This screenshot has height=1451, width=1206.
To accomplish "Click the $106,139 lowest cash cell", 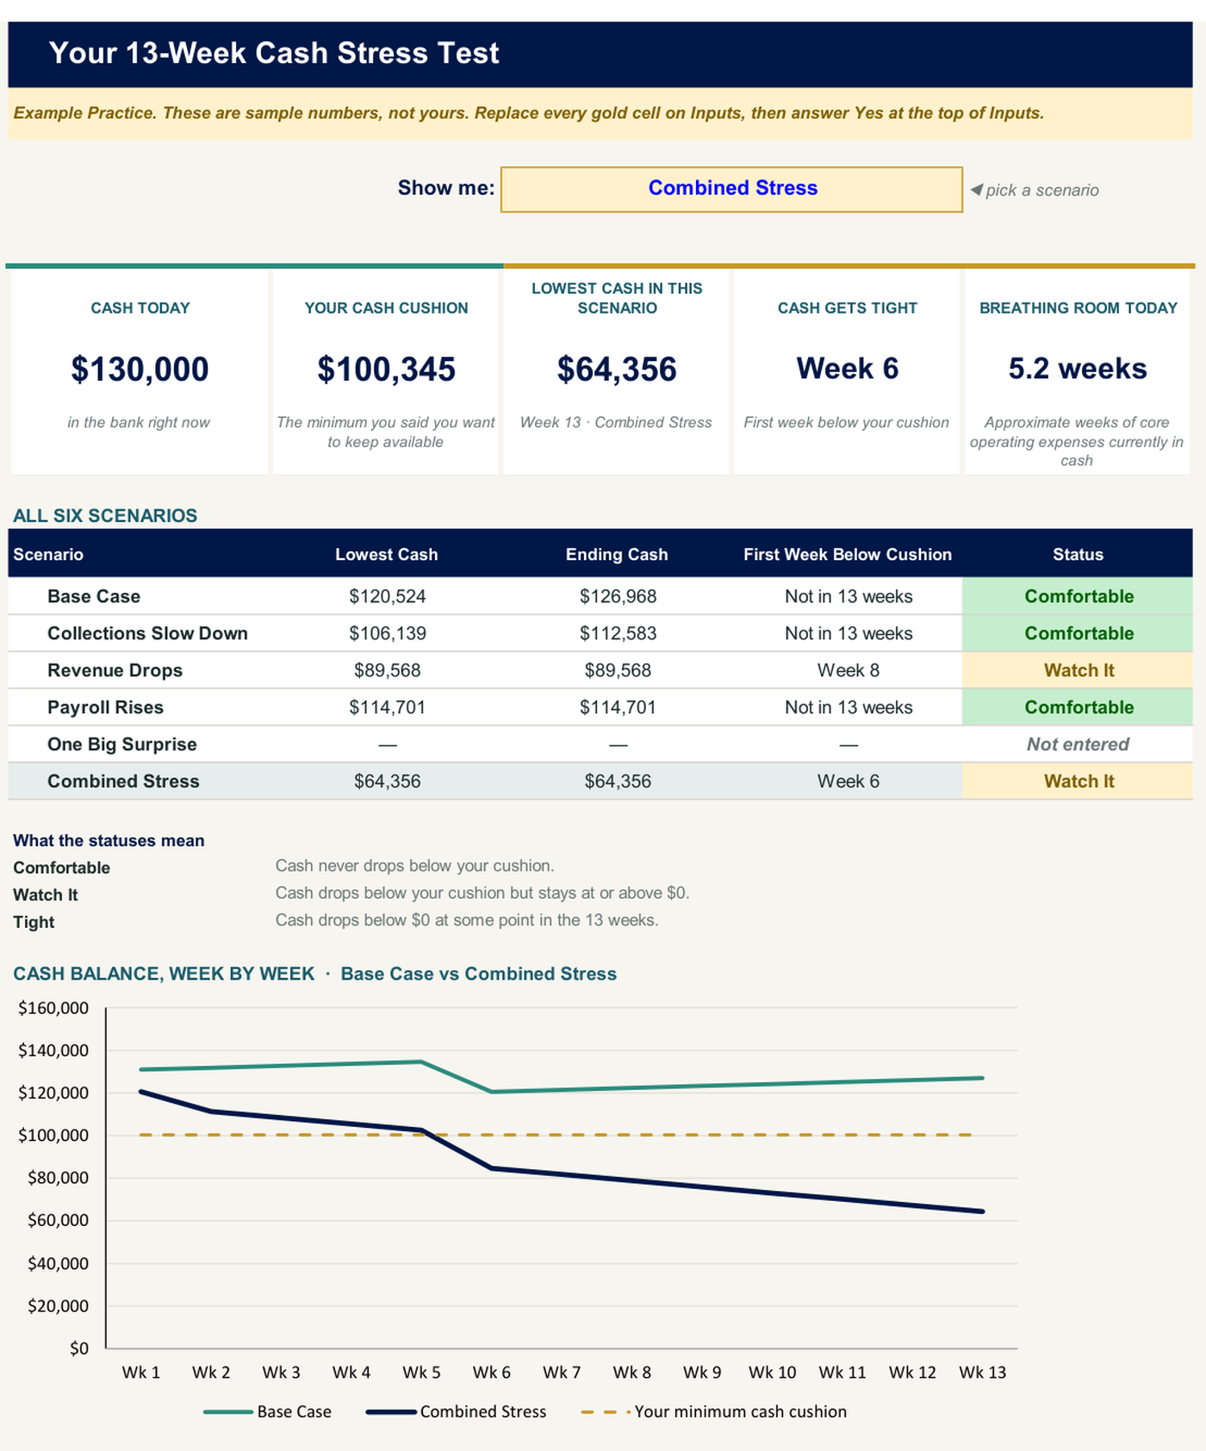I will click(x=388, y=633).
